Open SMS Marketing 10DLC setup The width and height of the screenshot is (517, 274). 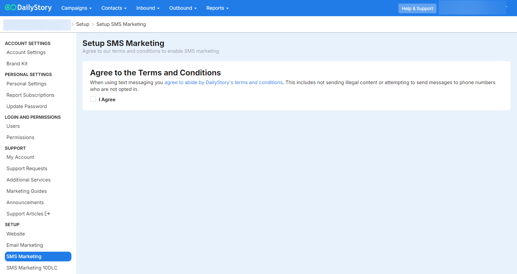click(x=32, y=268)
